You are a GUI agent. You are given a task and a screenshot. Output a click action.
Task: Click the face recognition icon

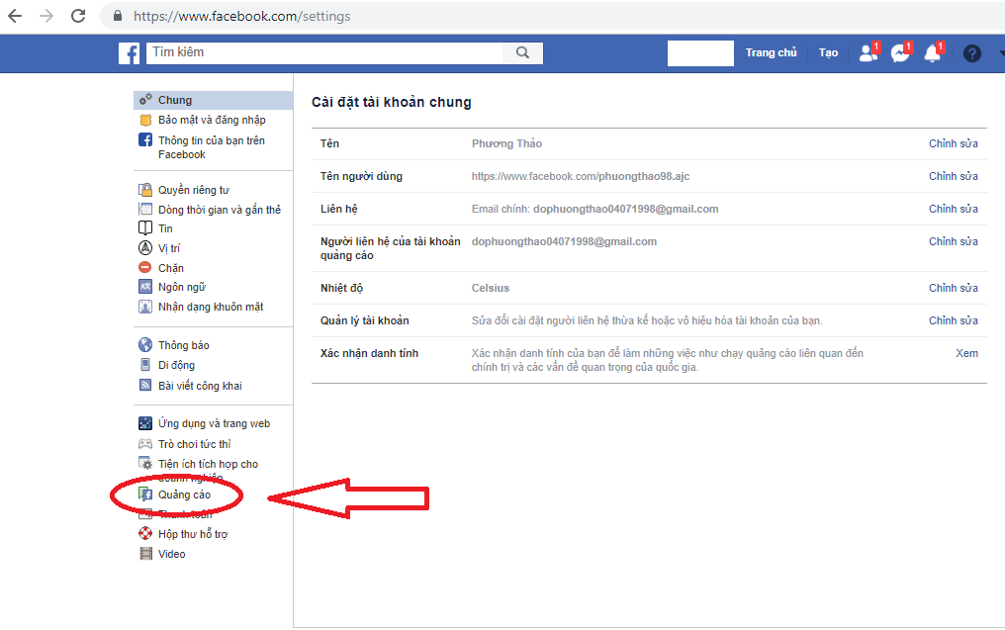(145, 307)
